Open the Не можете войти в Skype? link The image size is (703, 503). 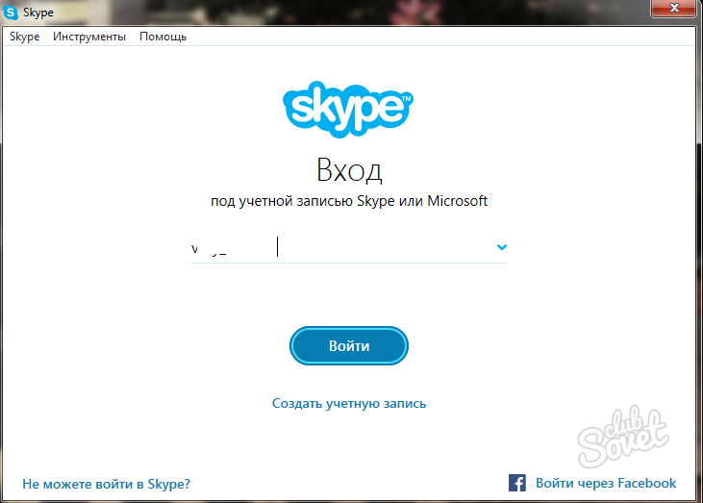[x=106, y=484]
